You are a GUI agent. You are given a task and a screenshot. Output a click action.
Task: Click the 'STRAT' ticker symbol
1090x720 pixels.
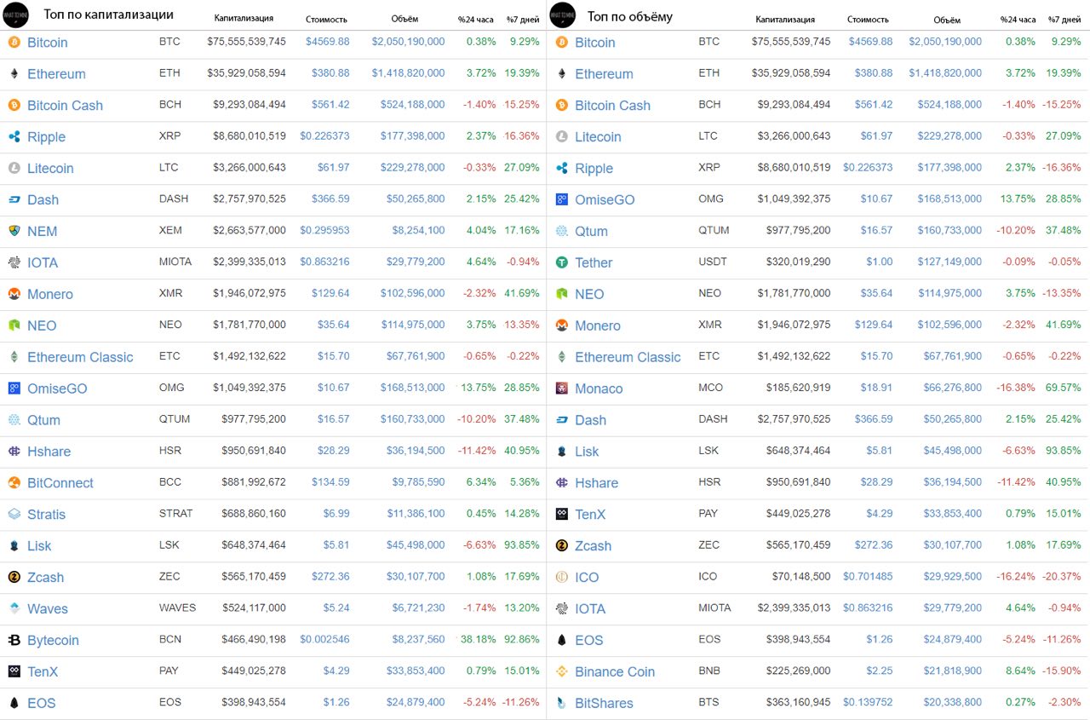pyautogui.click(x=175, y=513)
